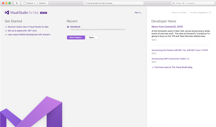Click the magnifier icon in search box
Viewport: 216px width, 127px height.
pyautogui.click(x=174, y=3)
